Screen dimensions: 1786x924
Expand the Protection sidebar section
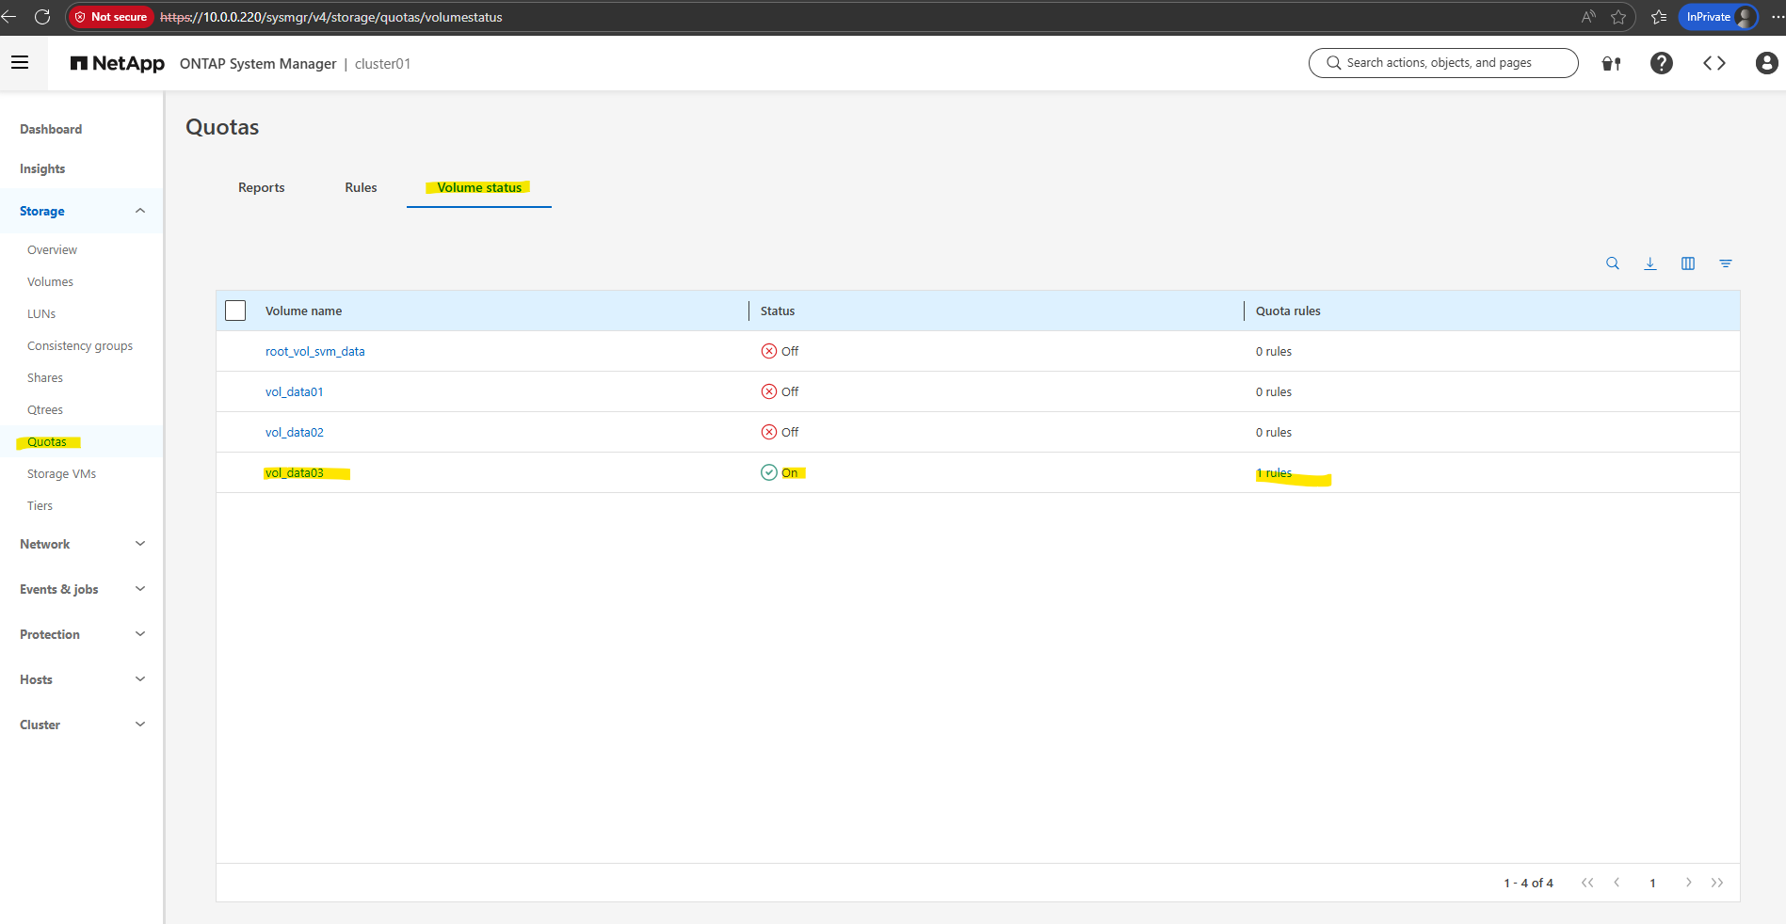point(140,634)
